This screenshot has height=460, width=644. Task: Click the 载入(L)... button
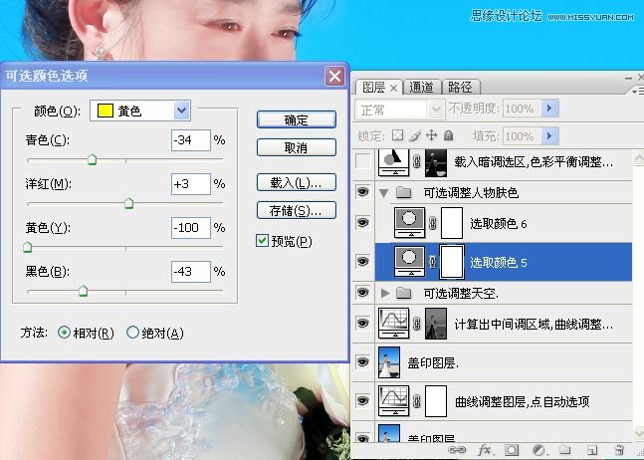click(297, 182)
